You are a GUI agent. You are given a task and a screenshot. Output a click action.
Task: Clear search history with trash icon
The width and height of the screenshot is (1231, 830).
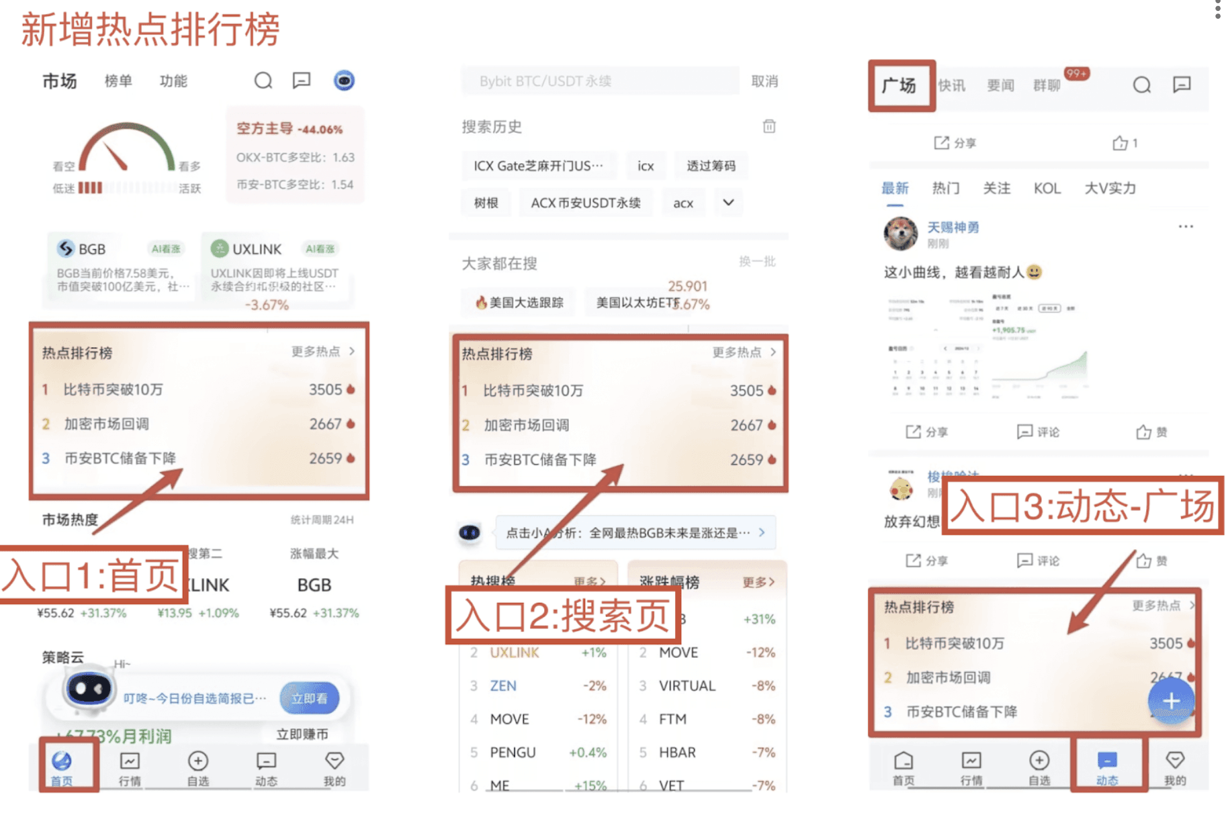coord(769,126)
